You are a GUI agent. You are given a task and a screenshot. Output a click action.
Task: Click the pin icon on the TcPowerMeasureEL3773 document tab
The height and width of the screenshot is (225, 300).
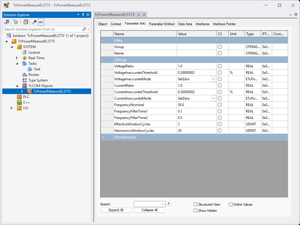coord(139,15)
